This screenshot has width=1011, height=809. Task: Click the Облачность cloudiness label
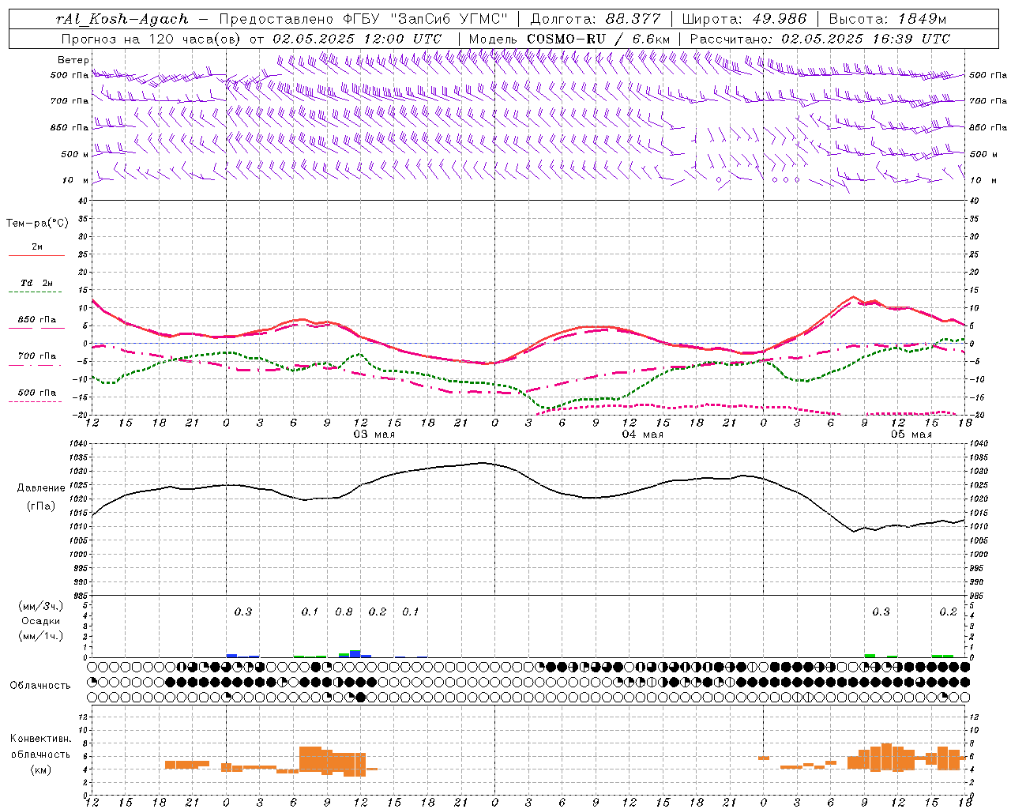(40, 685)
